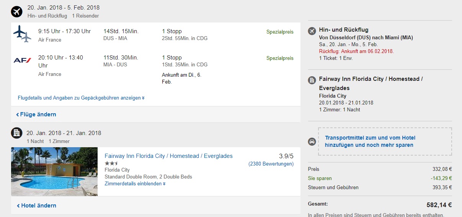The width and height of the screenshot is (462, 217).
Task: Click the Flüge ändern link
Action: point(36,114)
